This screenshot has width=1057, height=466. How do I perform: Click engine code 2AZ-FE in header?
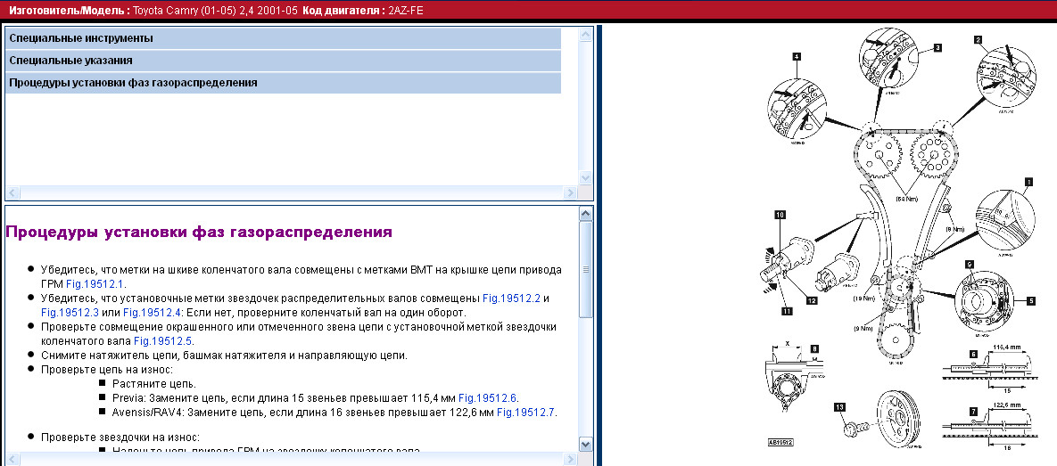(406, 11)
